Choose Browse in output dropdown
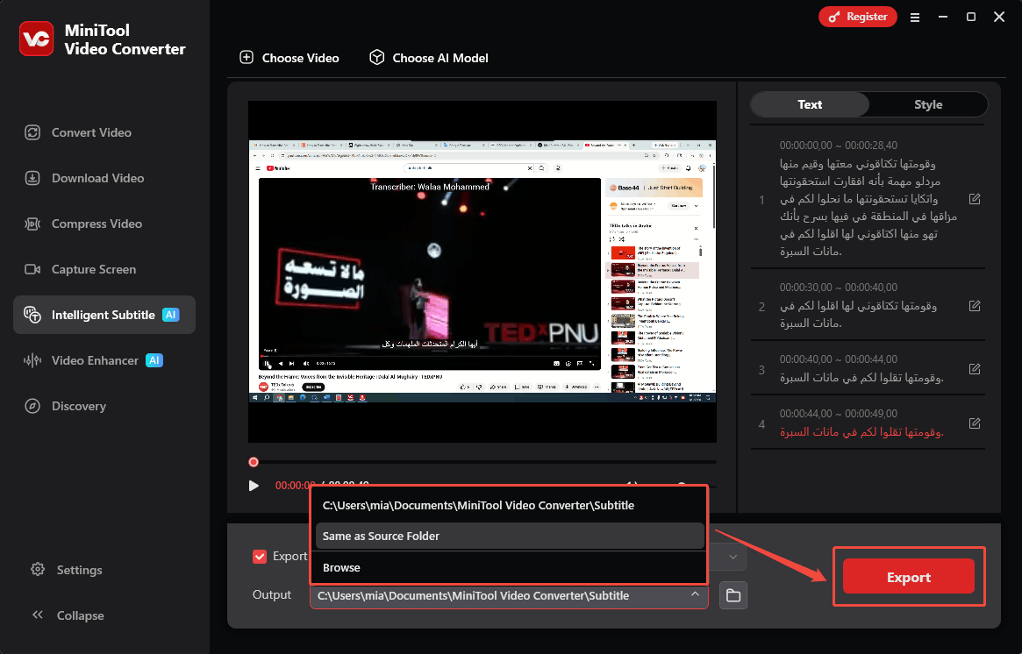 click(509, 567)
